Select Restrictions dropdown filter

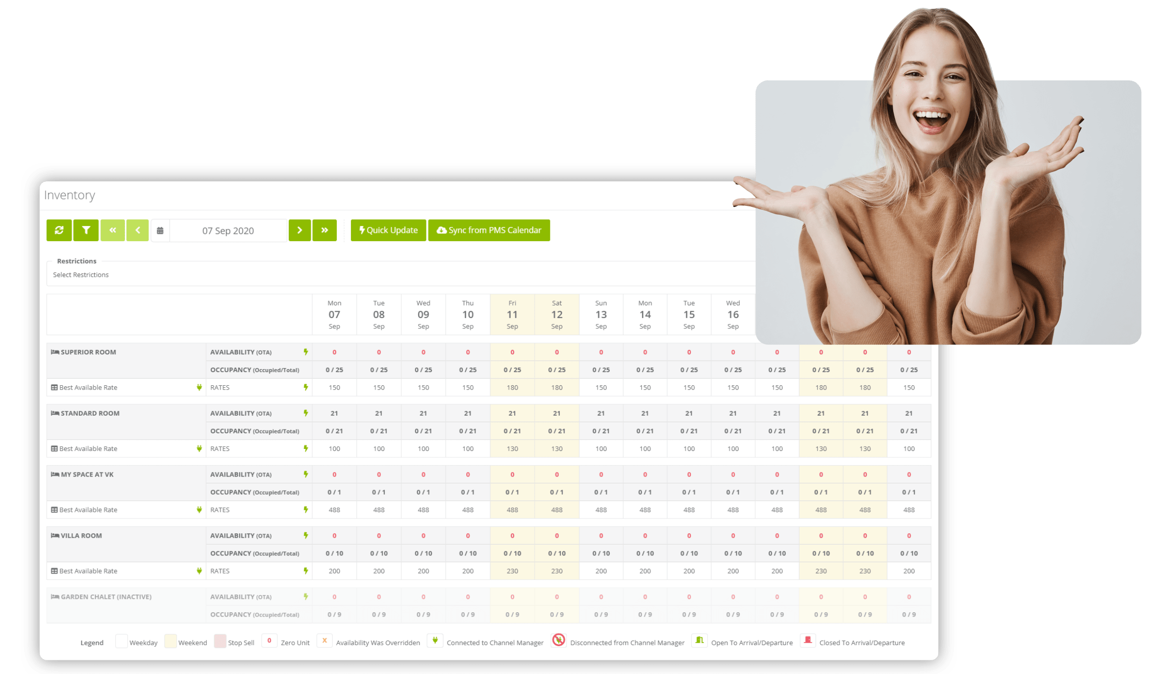[81, 275]
